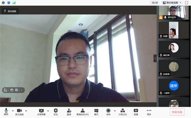Expand the audio options arrow beside 静音
This screenshot has height=118, width=191.
[x=13, y=111]
